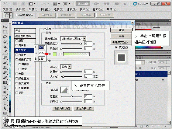This screenshot has width=172, height=129.
Task: Click 新建样式(W)... button
Action: (x=121, y=42)
